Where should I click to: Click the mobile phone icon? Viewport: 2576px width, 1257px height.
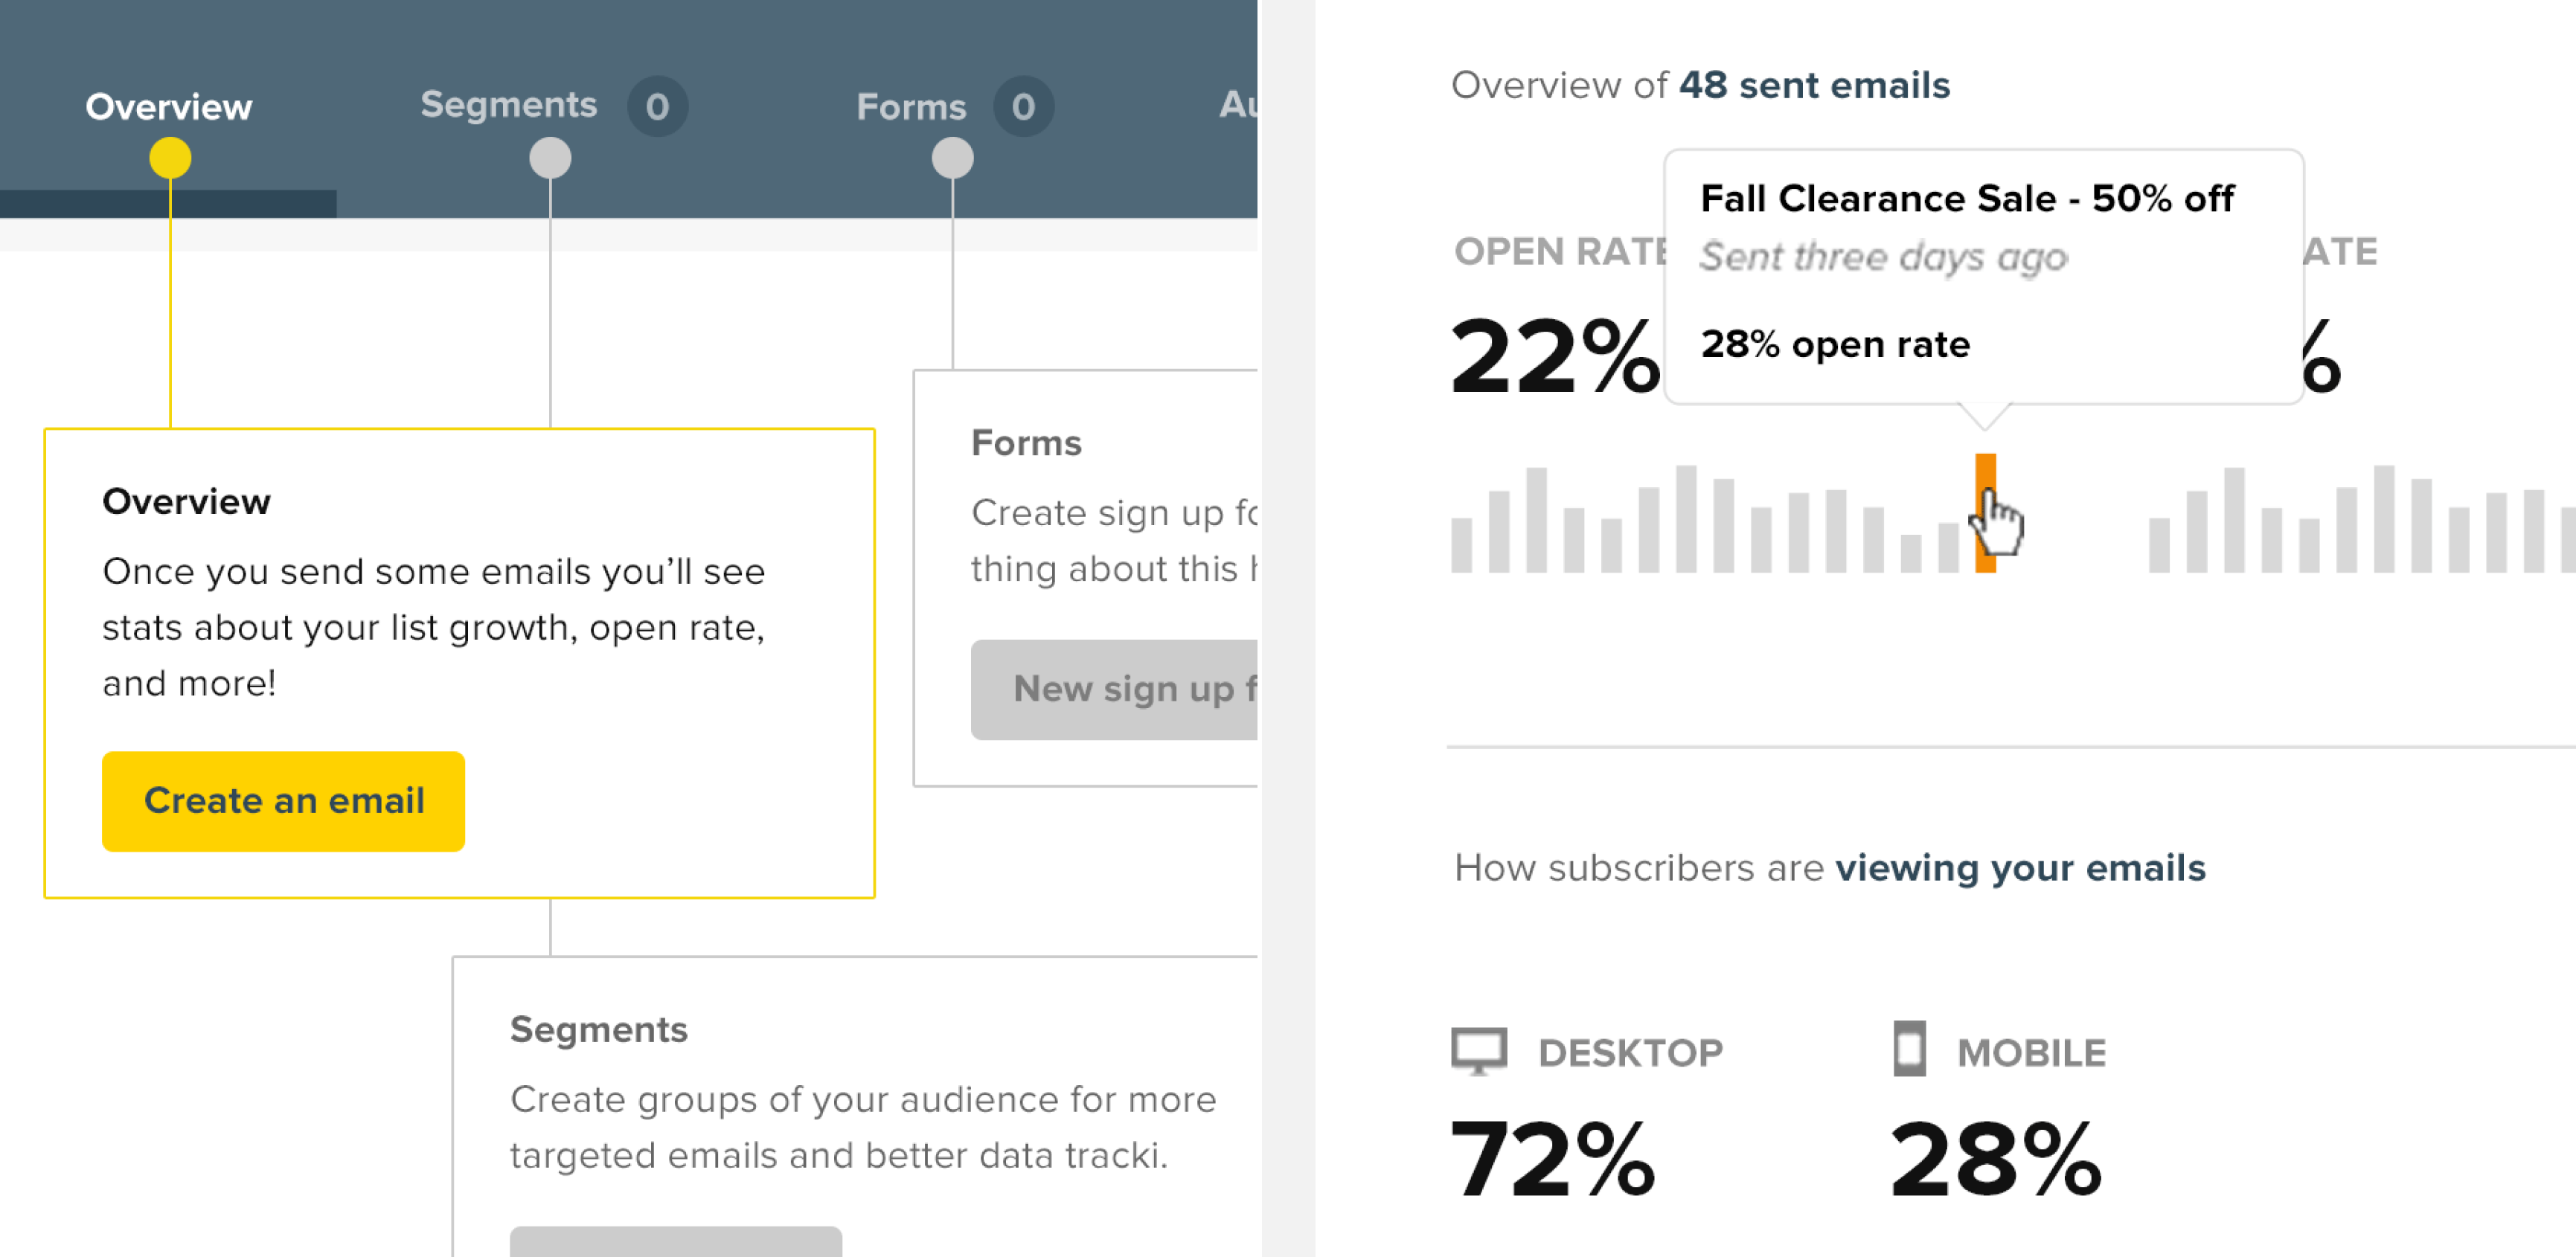tap(1909, 1049)
